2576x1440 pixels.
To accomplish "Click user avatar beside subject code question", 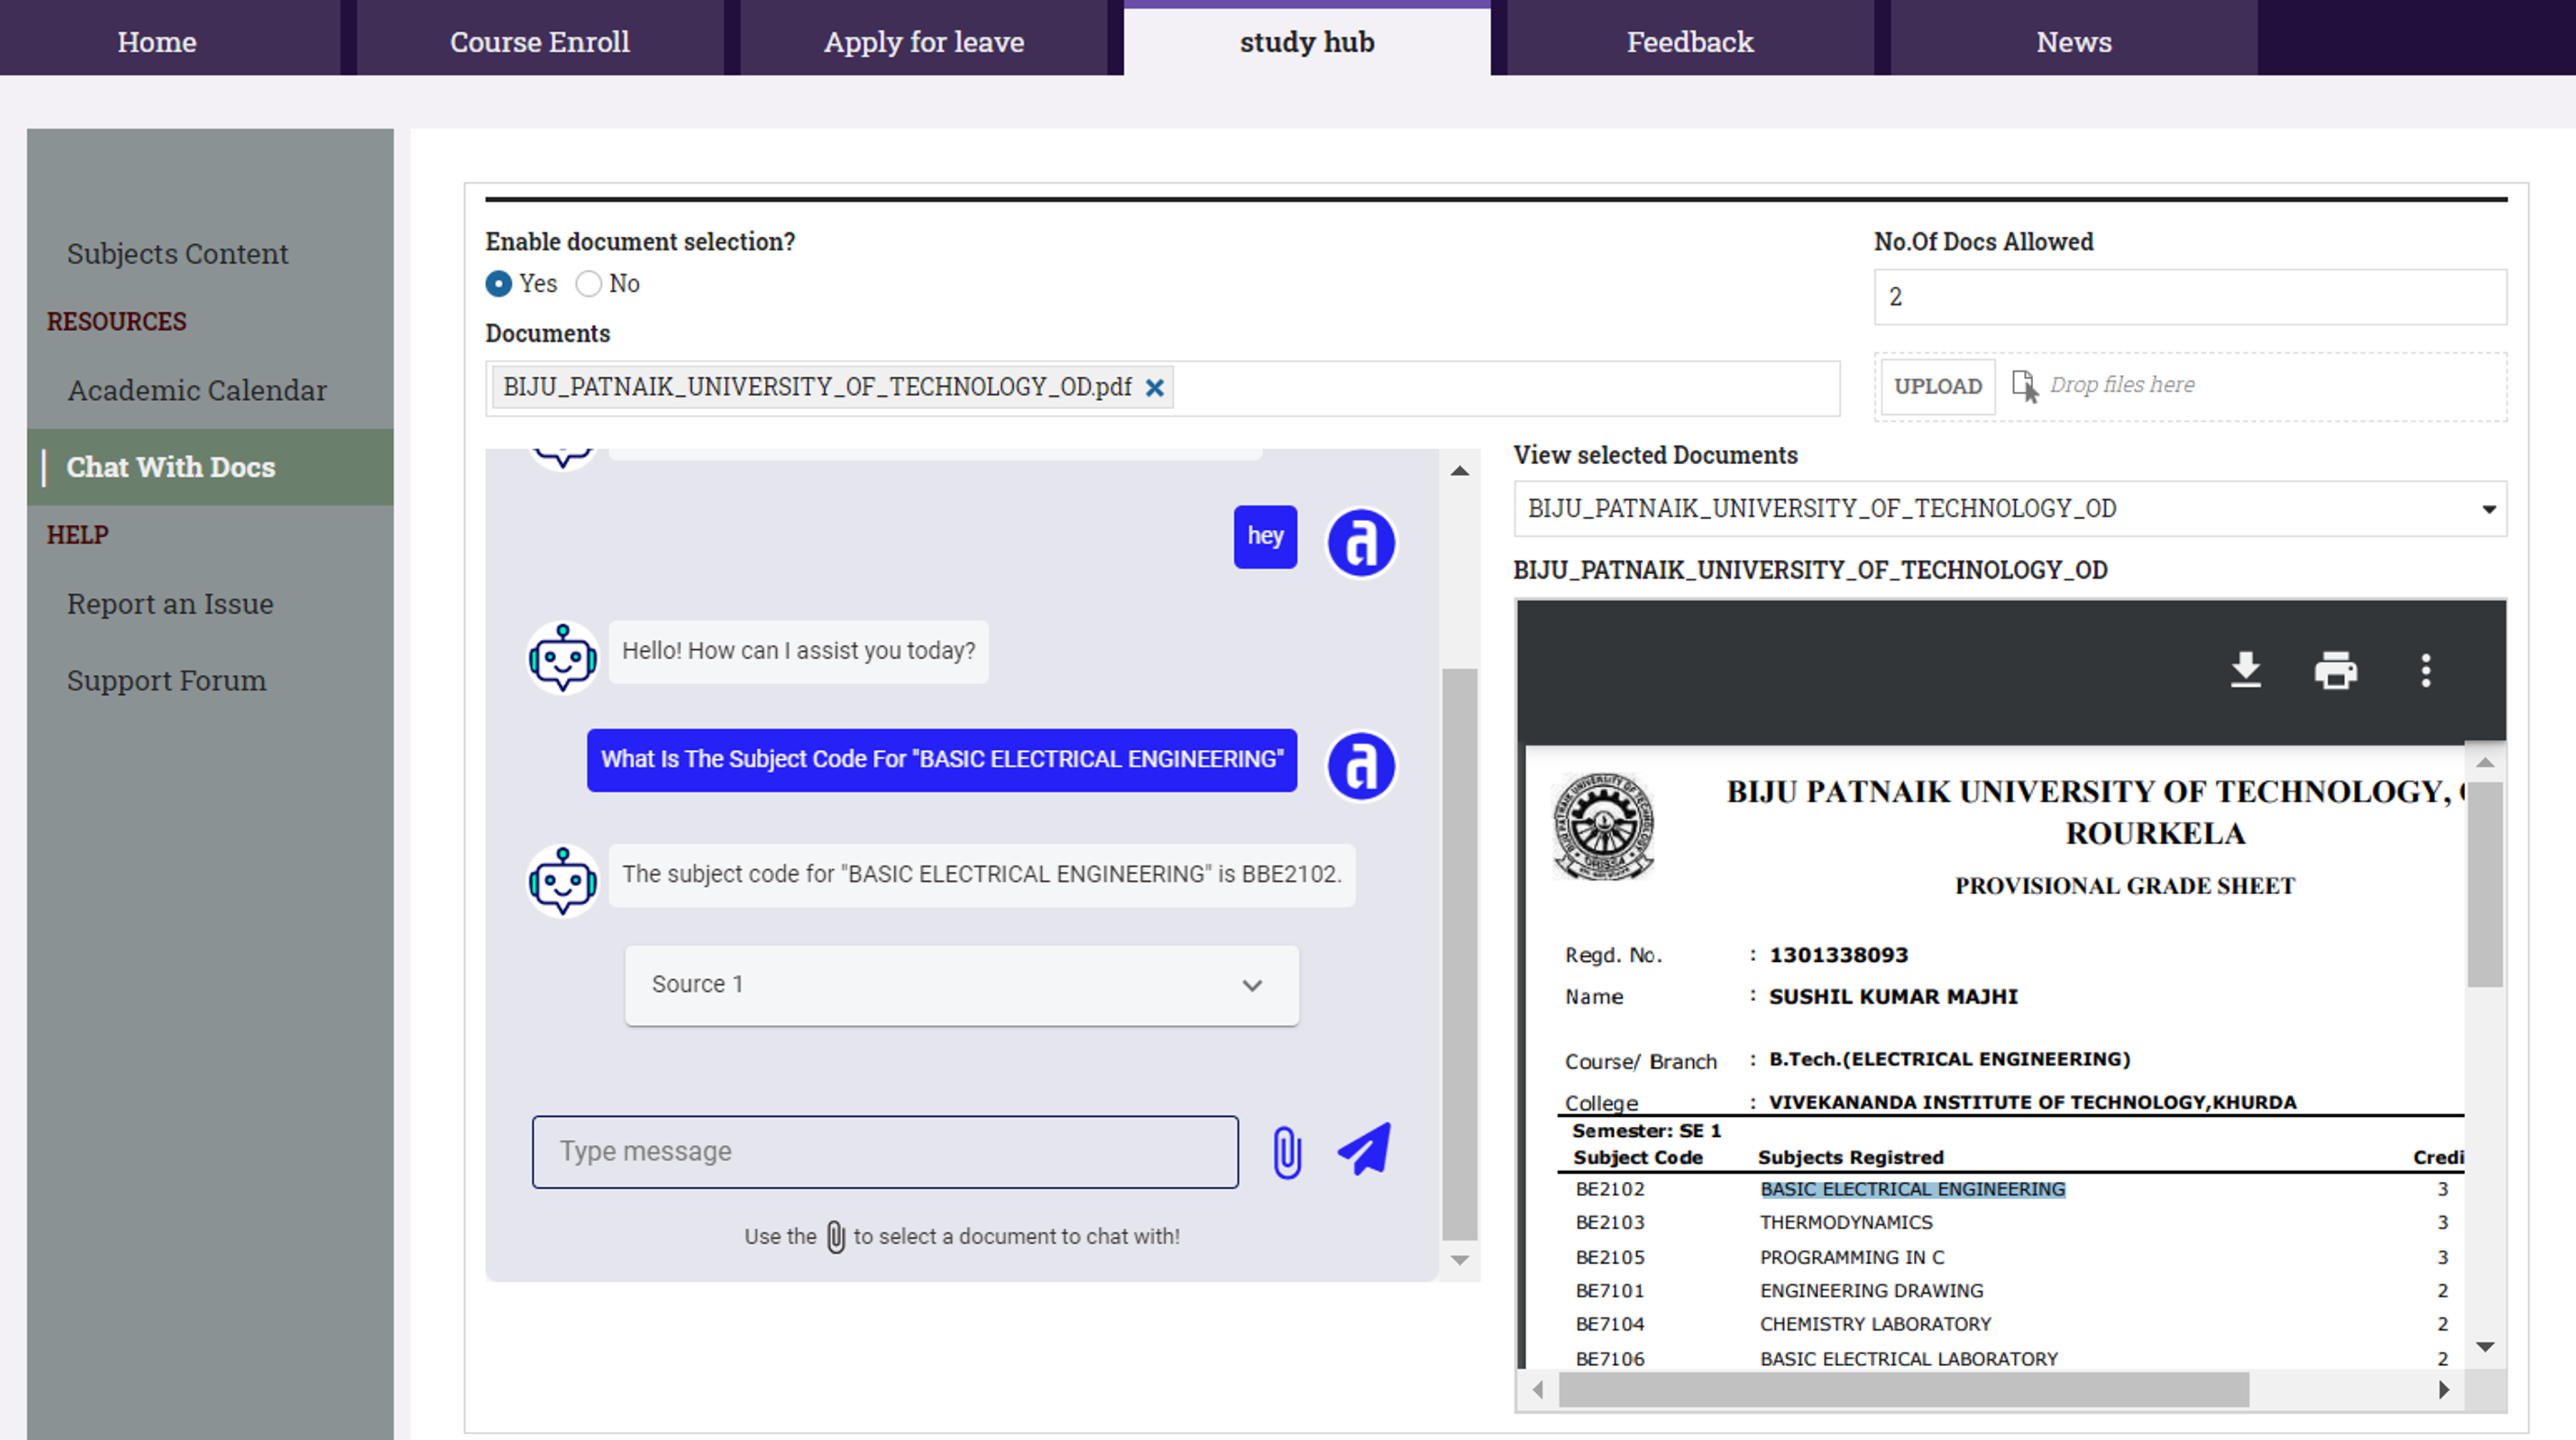I will pos(1360,766).
